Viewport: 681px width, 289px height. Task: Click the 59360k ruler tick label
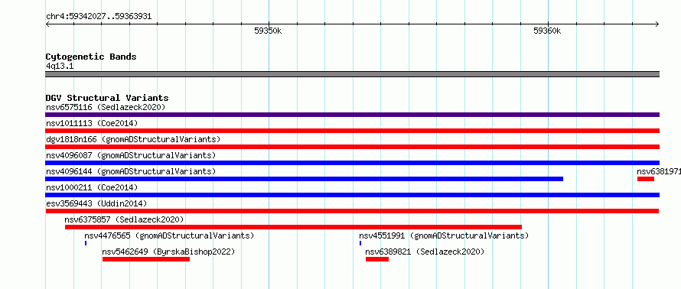tap(547, 31)
